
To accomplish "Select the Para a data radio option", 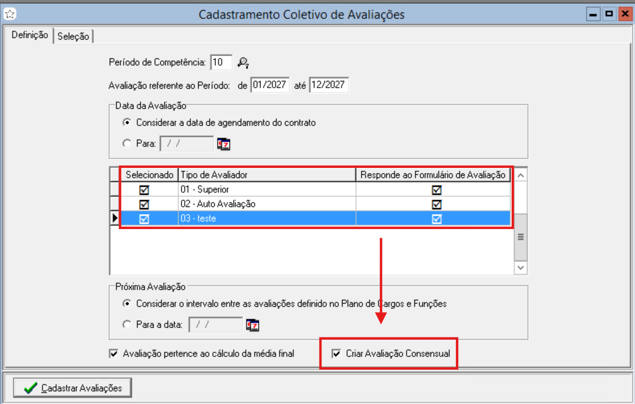I will [126, 325].
